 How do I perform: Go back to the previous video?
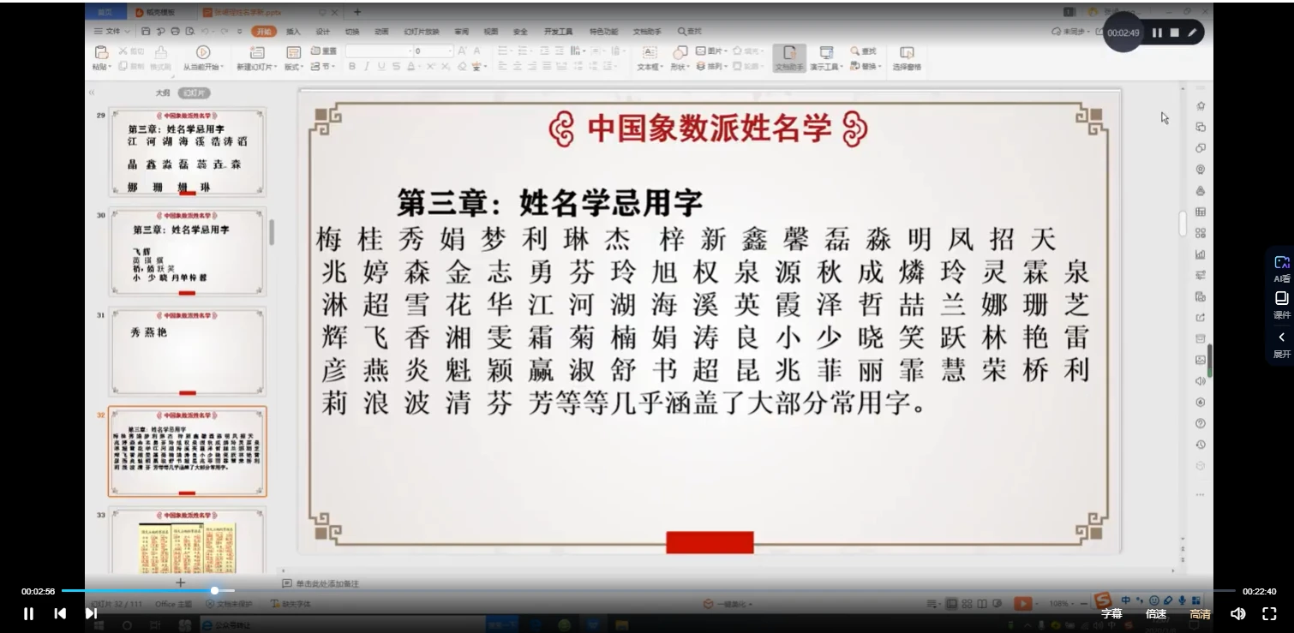pos(60,613)
